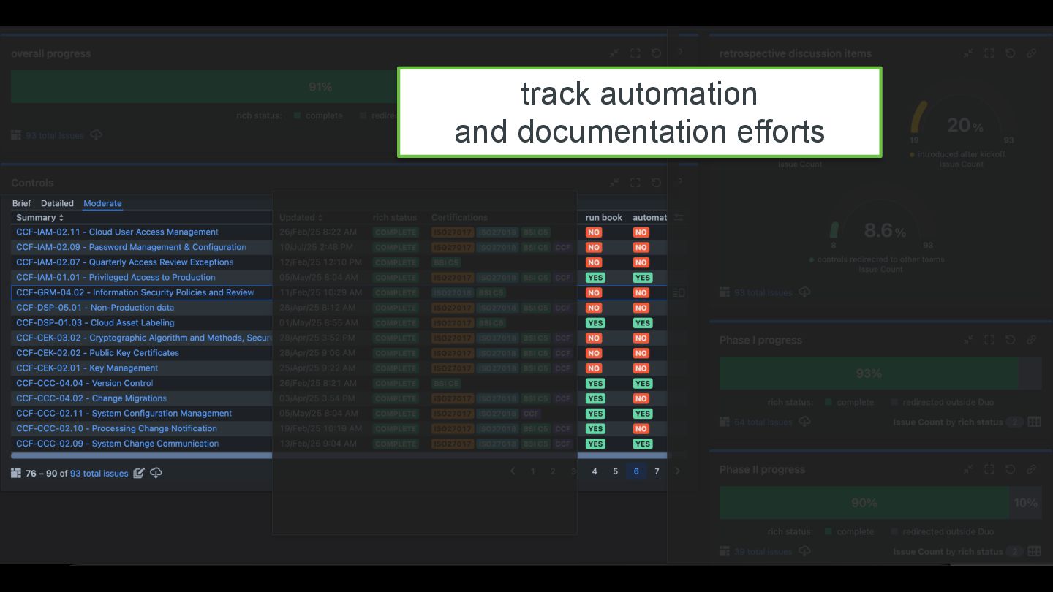Open Issue Count by rich status in Phase I
Viewport: 1053px width, 592px height.
pos(948,422)
